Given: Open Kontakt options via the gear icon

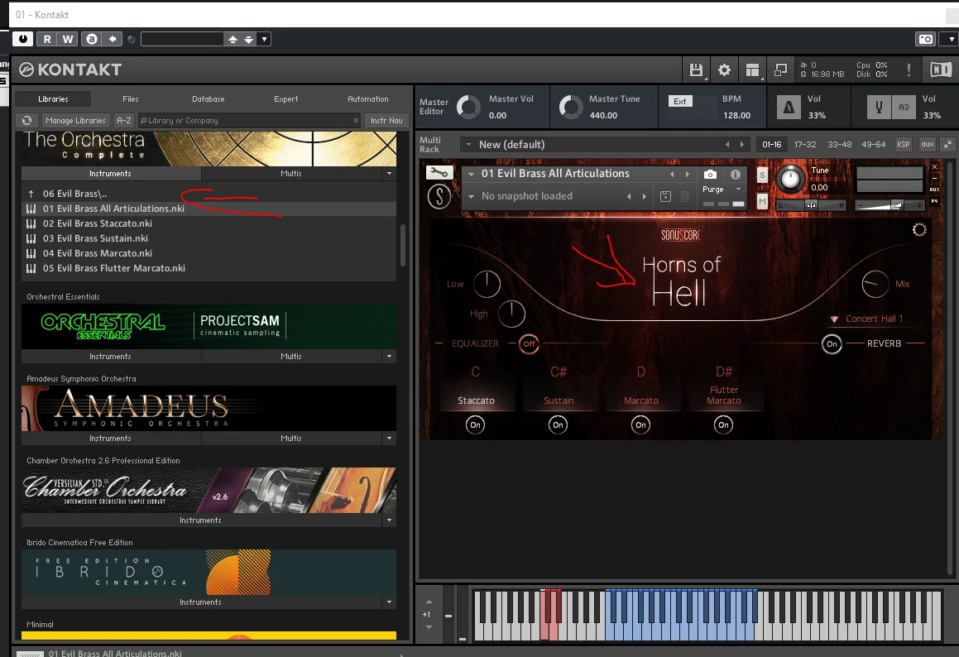Looking at the screenshot, I should (724, 70).
